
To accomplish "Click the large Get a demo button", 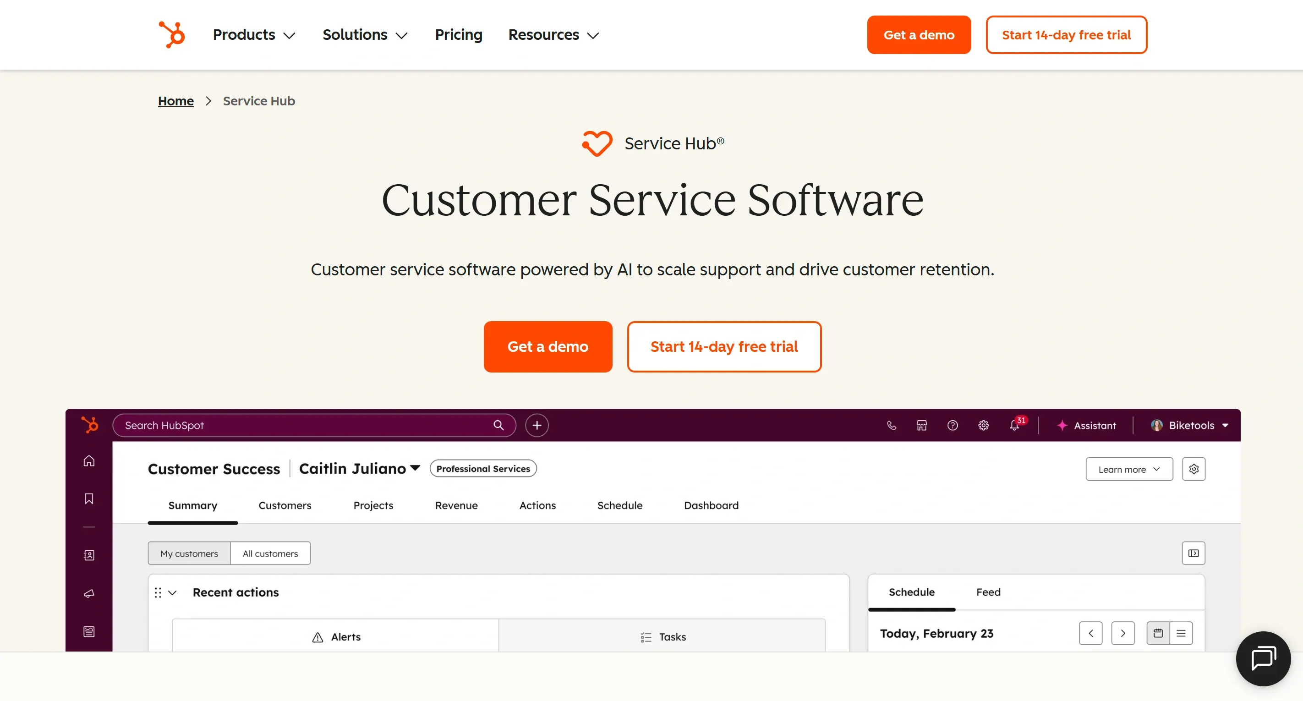I will click(548, 346).
